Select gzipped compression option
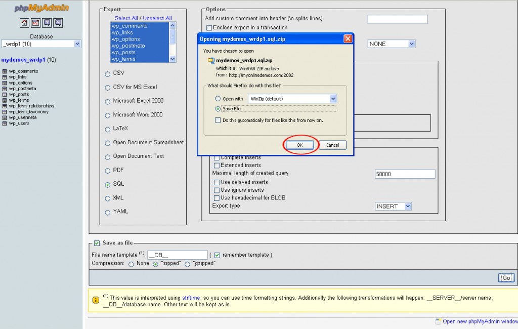Viewport: 518px width, 329px height. point(187,264)
